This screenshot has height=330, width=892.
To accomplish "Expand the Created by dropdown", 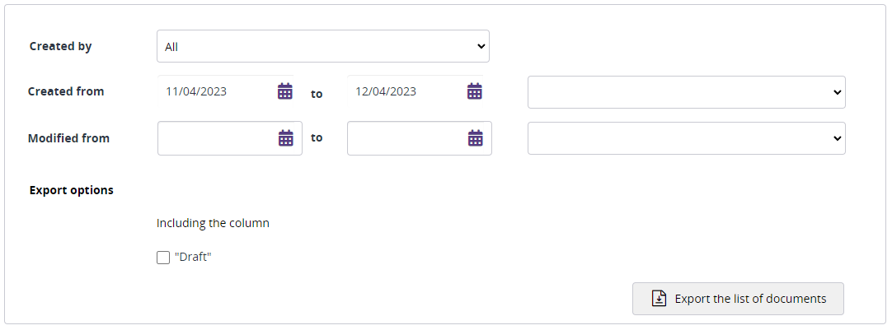I will (322, 47).
